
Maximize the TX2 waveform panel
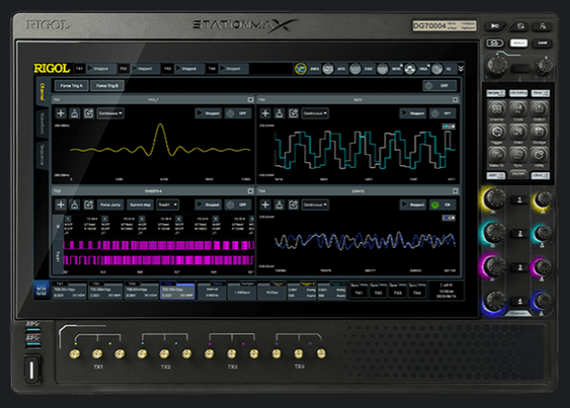coord(455,100)
